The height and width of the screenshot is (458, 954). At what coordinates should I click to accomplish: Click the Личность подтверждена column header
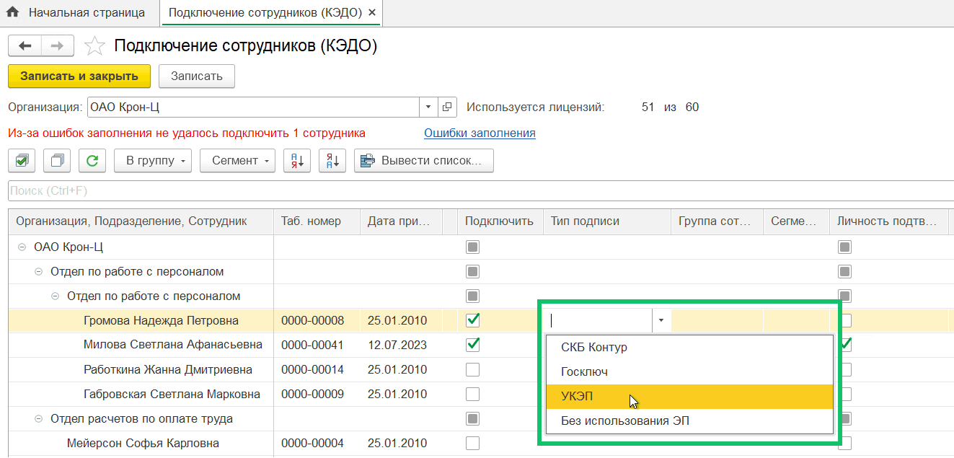pos(888,221)
